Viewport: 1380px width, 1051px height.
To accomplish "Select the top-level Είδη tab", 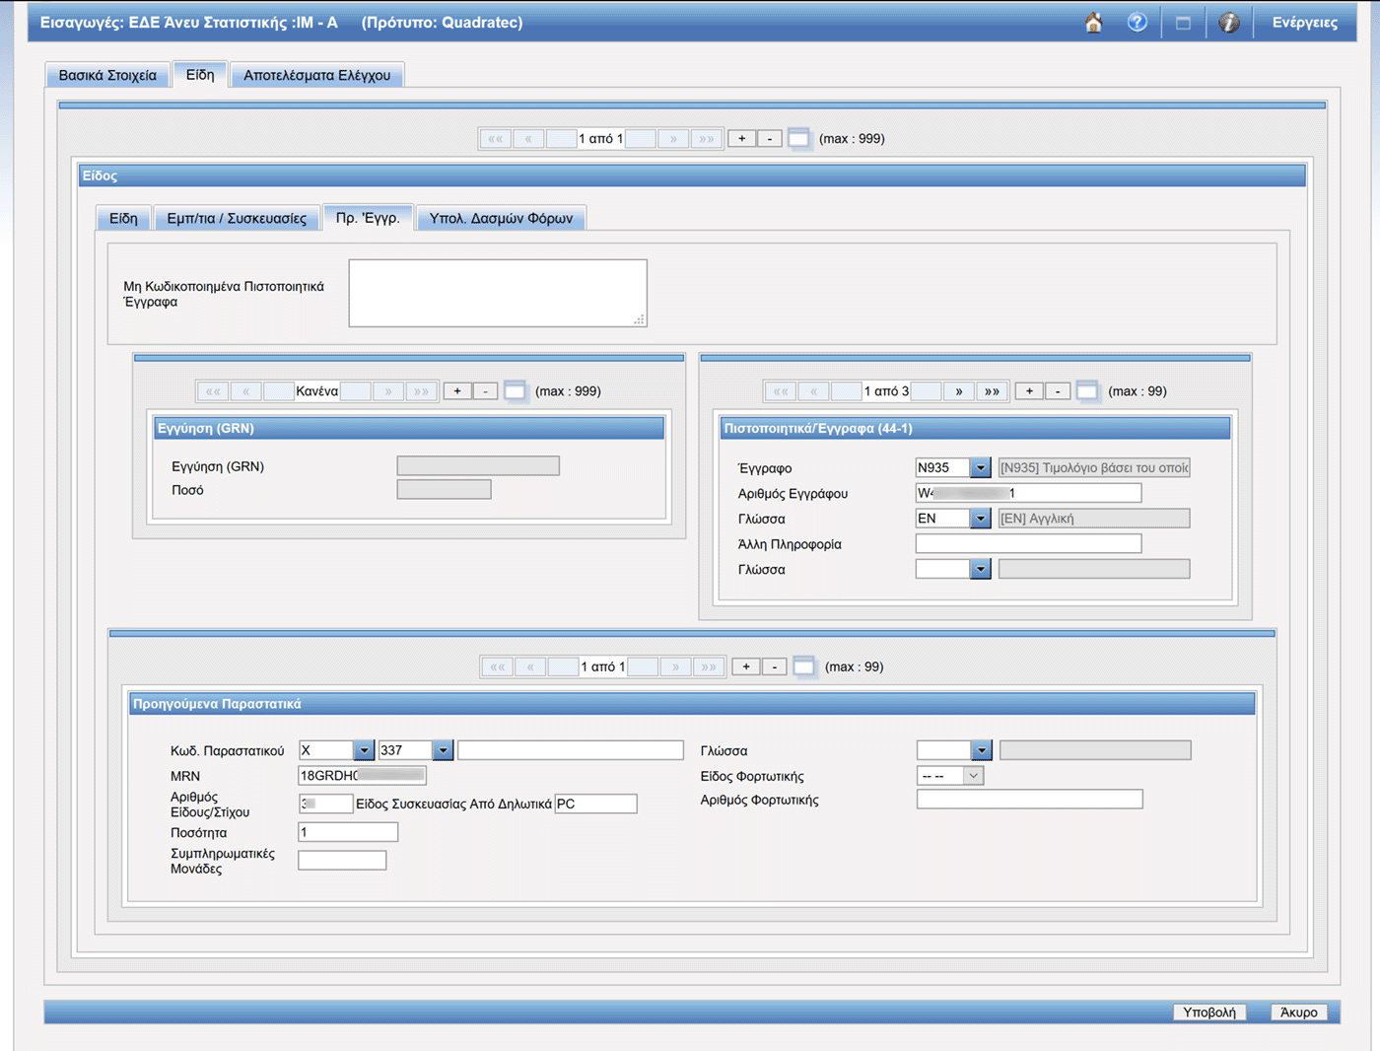I will [200, 74].
